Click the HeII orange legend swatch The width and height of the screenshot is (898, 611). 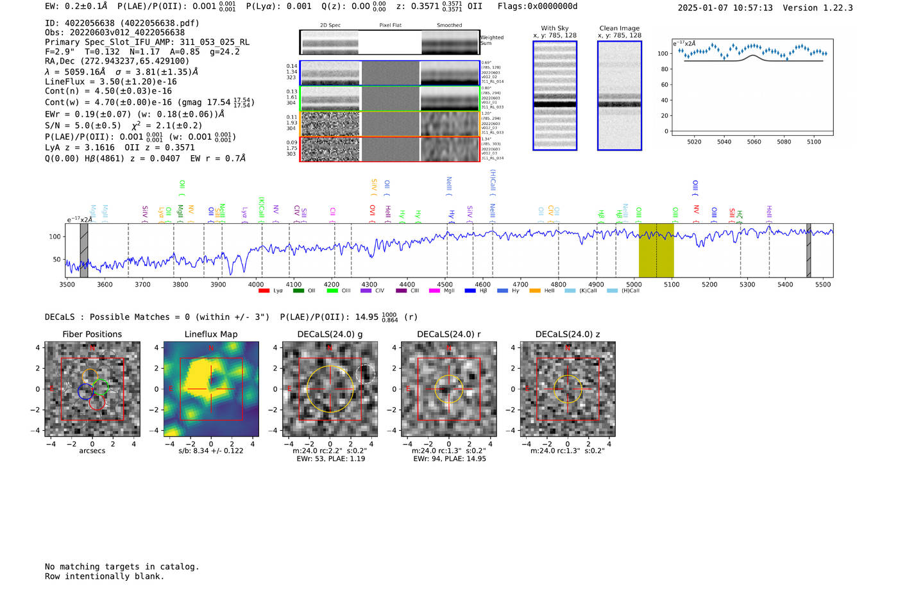pyautogui.click(x=535, y=290)
